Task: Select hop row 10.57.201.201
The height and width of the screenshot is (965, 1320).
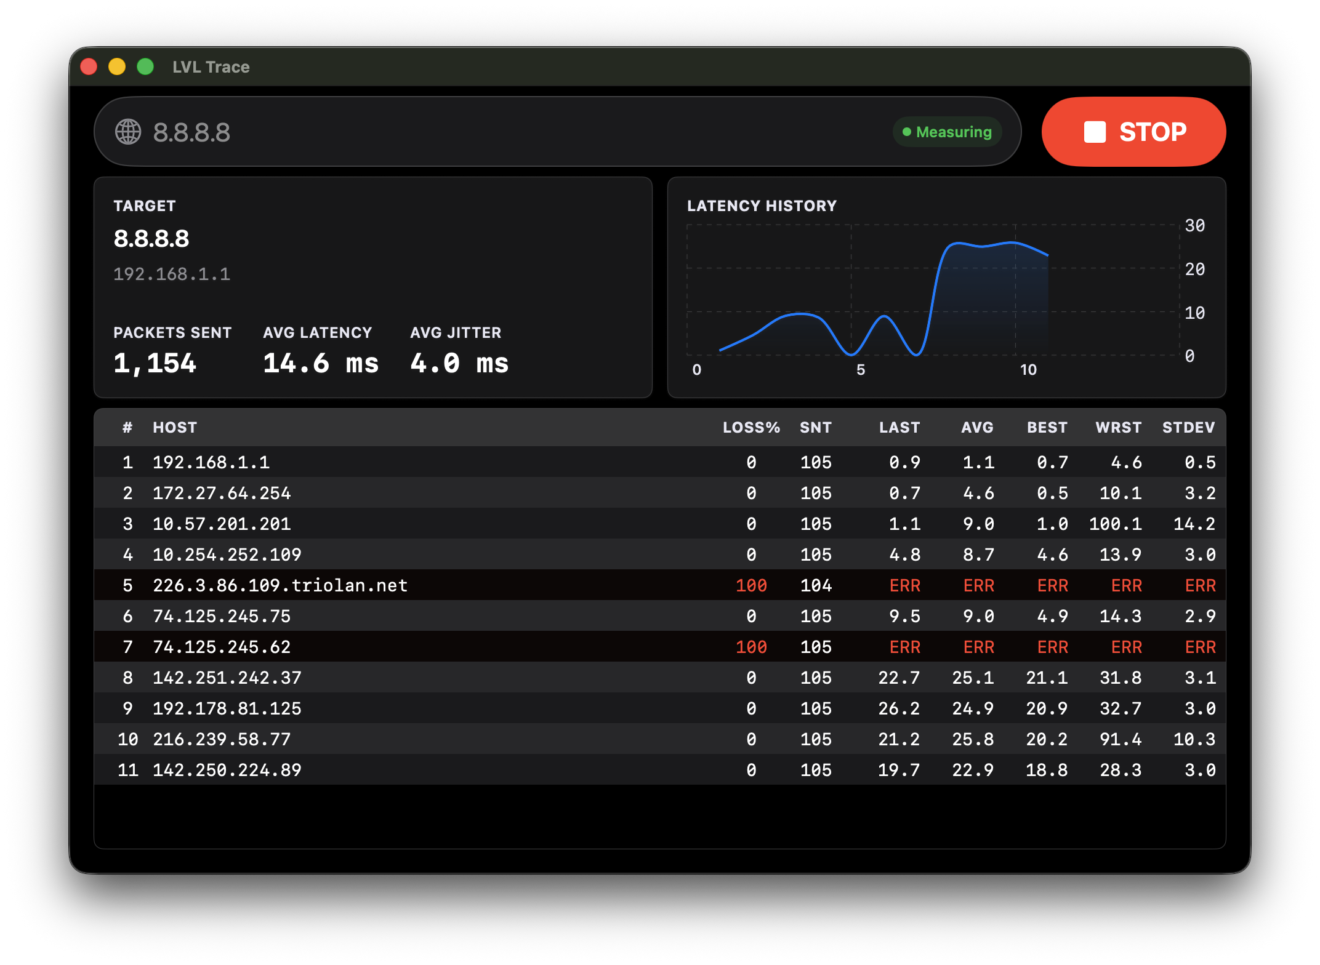Action: click(x=659, y=523)
